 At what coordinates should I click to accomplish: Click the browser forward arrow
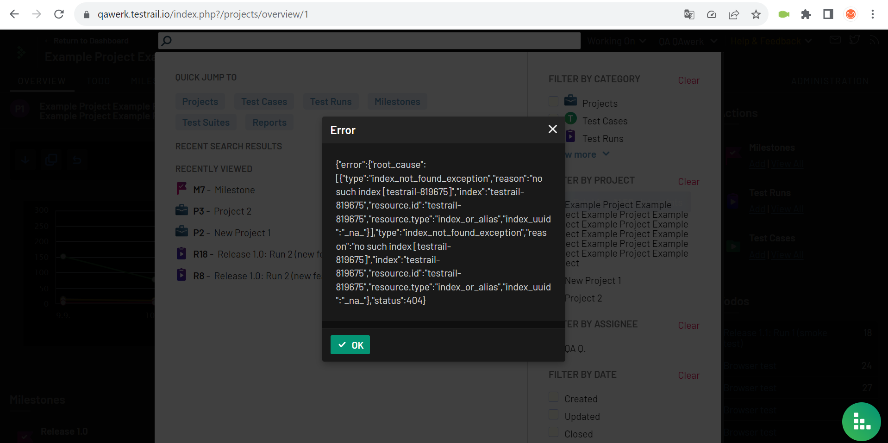37,14
